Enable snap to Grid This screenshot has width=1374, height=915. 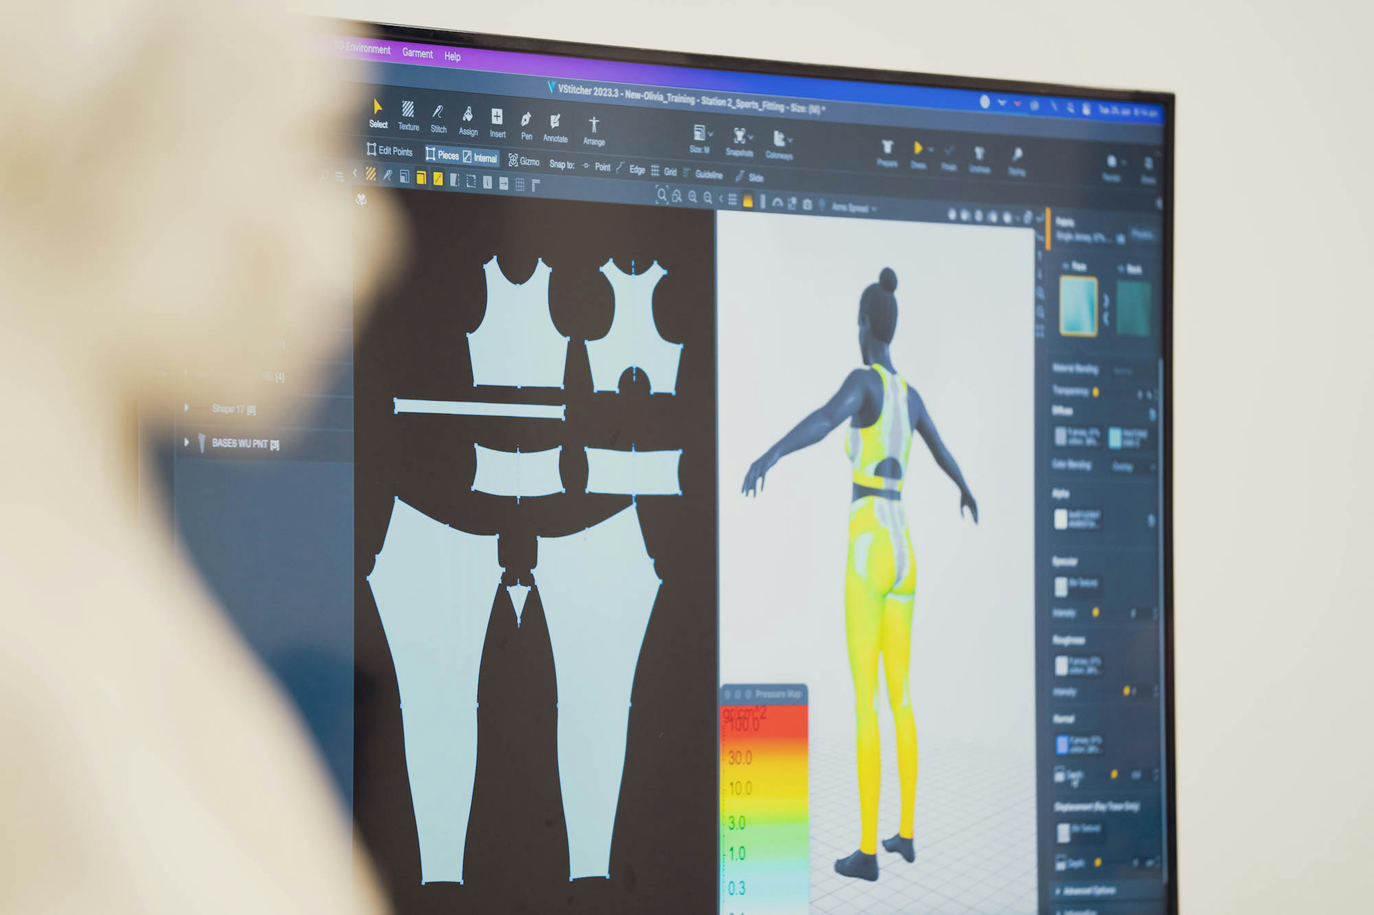664,172
